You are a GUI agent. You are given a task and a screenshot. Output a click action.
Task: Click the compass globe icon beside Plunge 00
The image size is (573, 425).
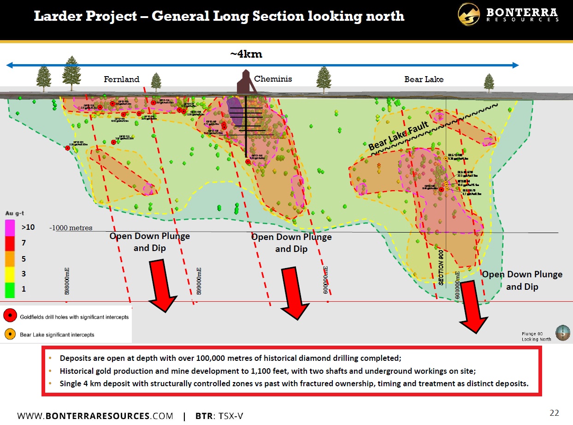click(562, 333)
